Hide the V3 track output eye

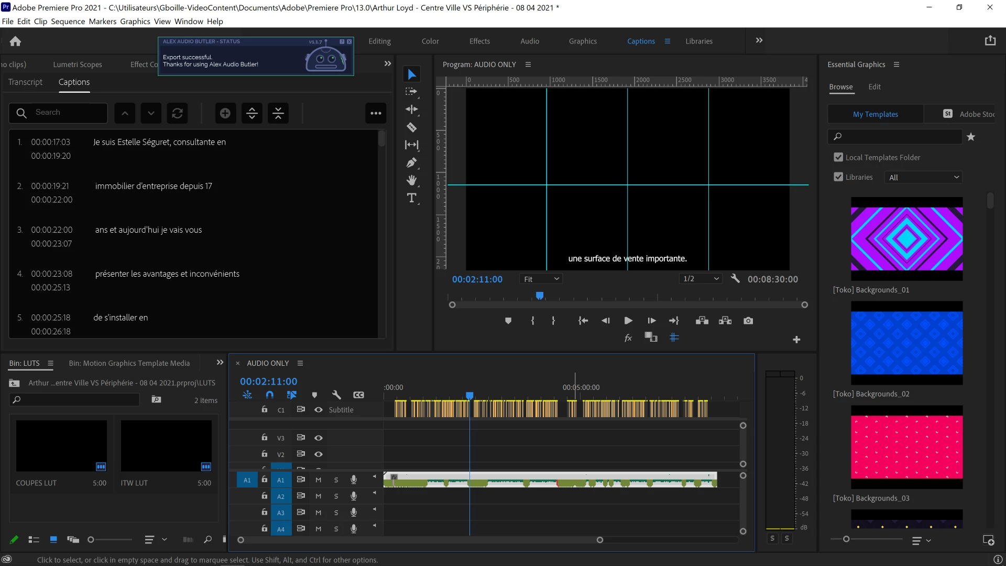tap(319, 438)
